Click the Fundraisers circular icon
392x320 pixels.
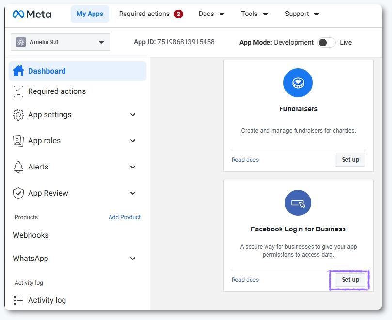298,82
